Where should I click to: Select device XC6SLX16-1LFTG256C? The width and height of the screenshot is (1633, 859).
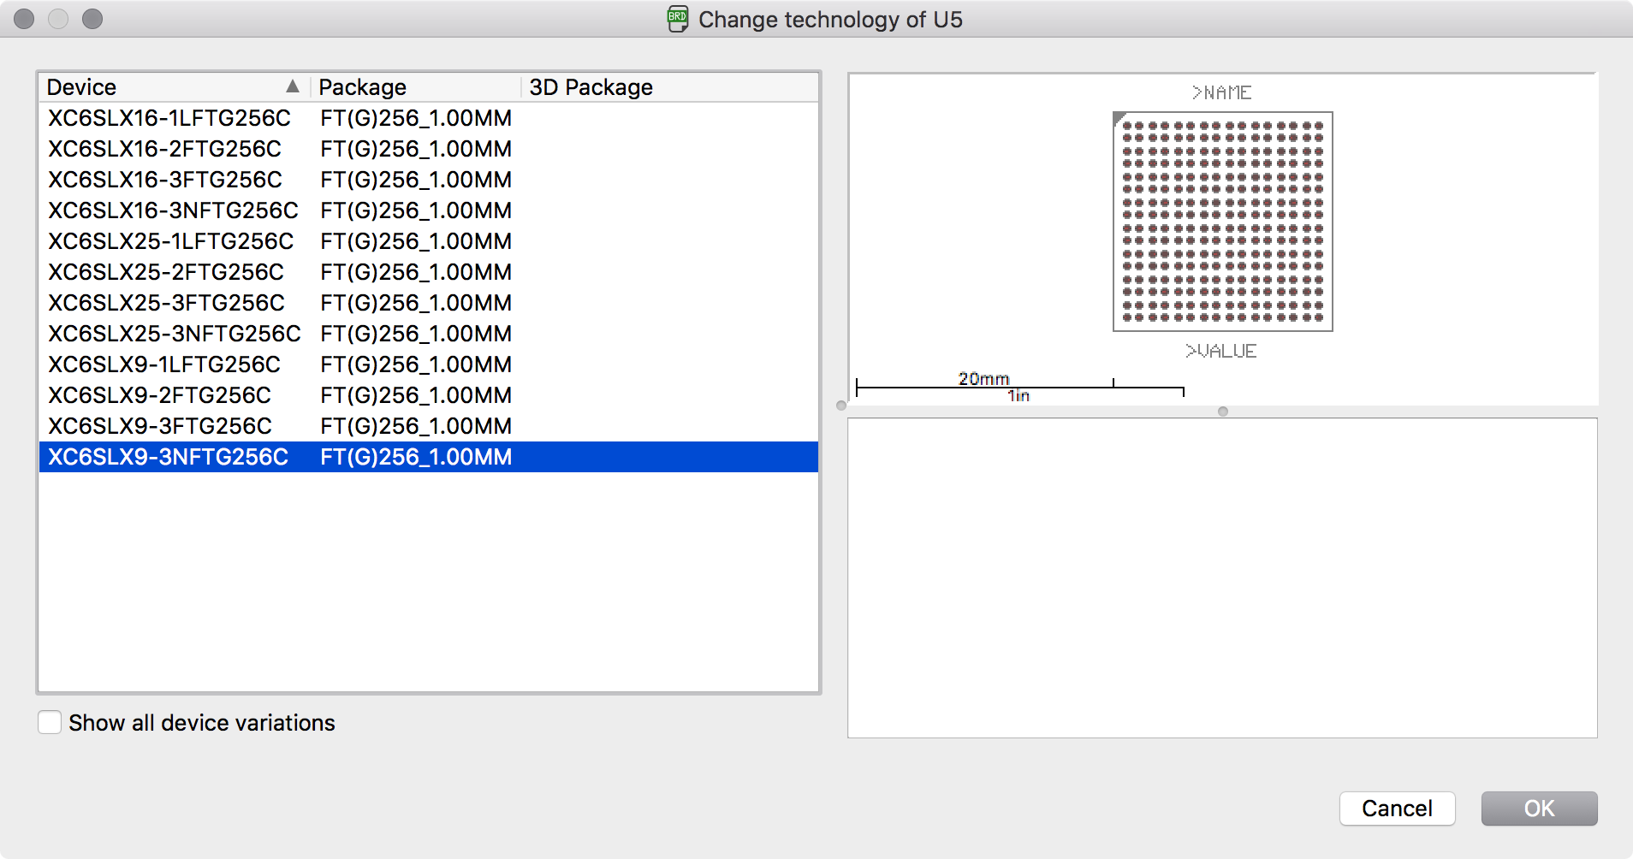coord(169,118)
